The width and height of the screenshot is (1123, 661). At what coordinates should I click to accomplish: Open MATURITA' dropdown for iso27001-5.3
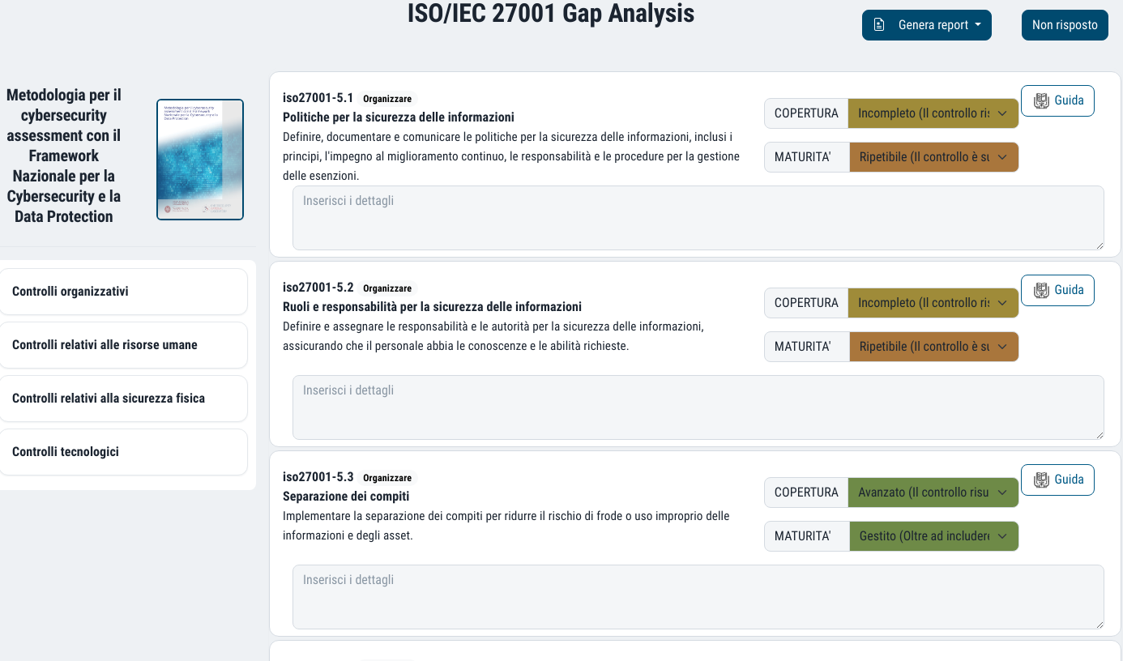[934, 536]
